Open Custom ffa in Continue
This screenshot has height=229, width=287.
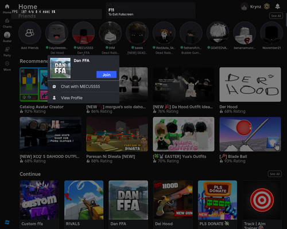click(x=39, y=200)
